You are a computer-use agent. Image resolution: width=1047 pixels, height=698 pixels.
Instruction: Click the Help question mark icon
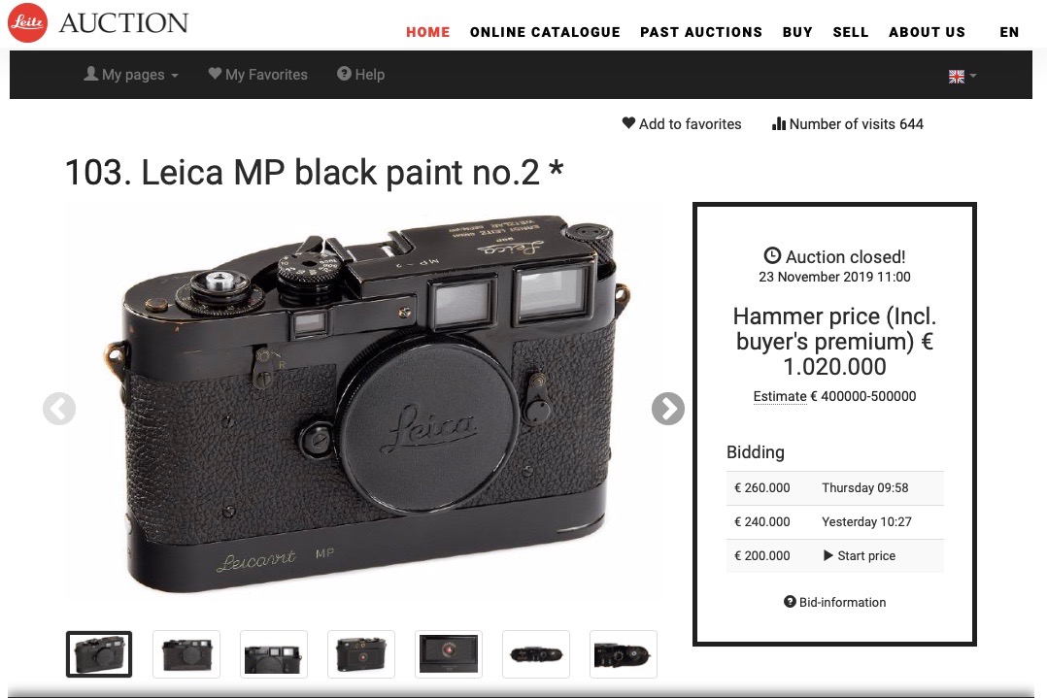(x=344, y=74)
